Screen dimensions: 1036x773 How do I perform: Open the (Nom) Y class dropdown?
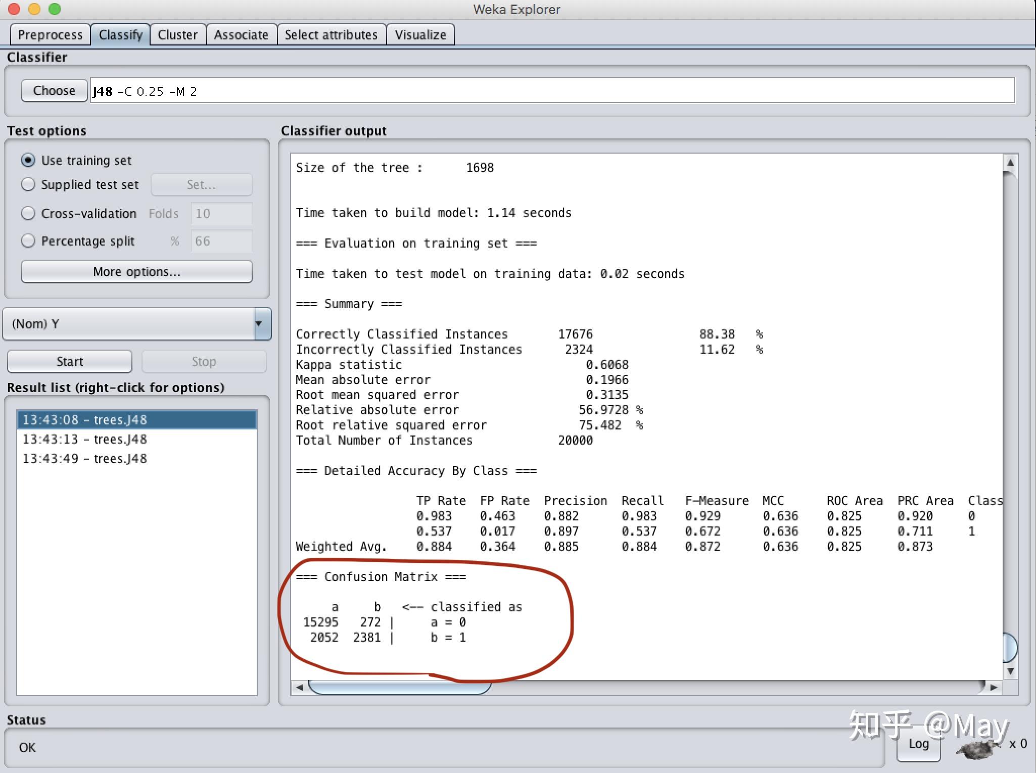[136, 324]
